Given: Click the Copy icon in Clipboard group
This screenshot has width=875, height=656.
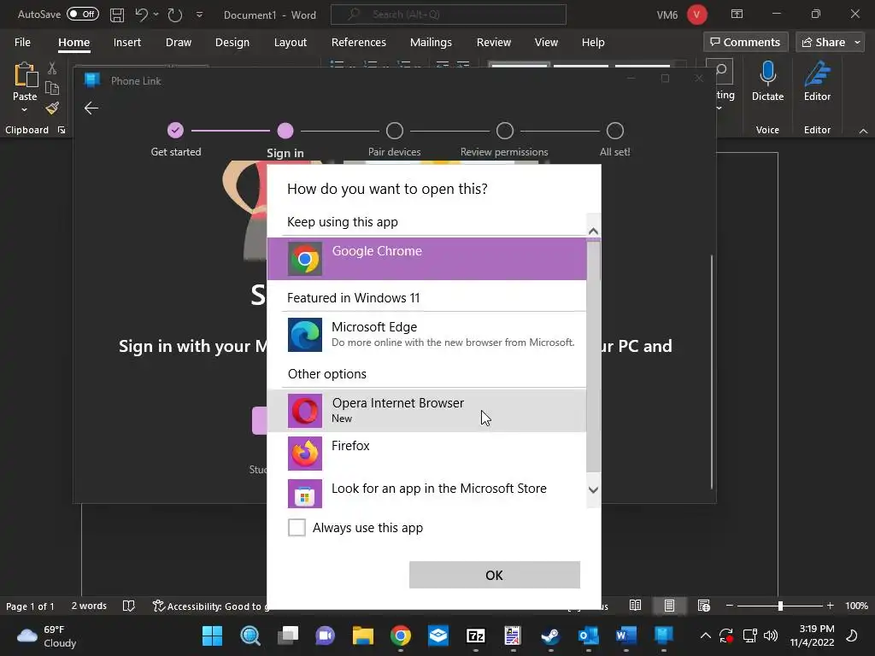Looking at the screenshot, I should [x=52, y=88].
